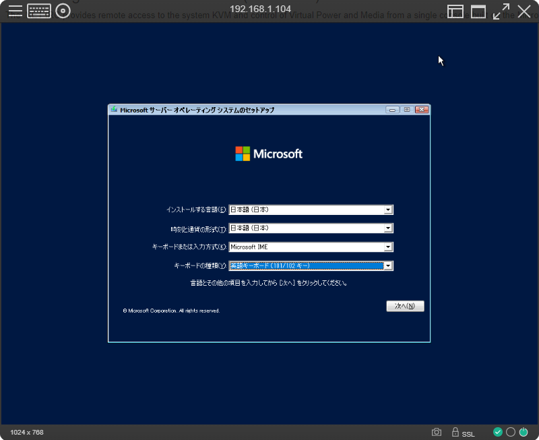Close the KVM console viewer
The height and width of the screenshot is (440, 539).
click(x=524, y=11)
